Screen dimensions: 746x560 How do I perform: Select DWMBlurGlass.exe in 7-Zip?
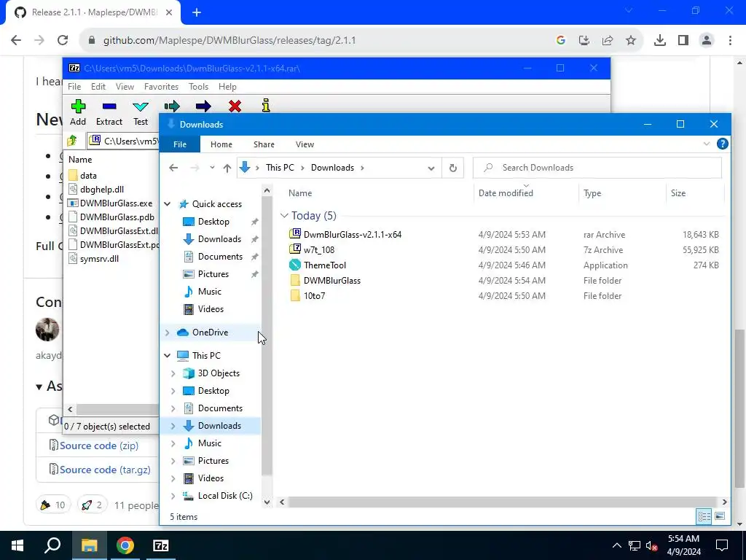click(x=116, y=203)
